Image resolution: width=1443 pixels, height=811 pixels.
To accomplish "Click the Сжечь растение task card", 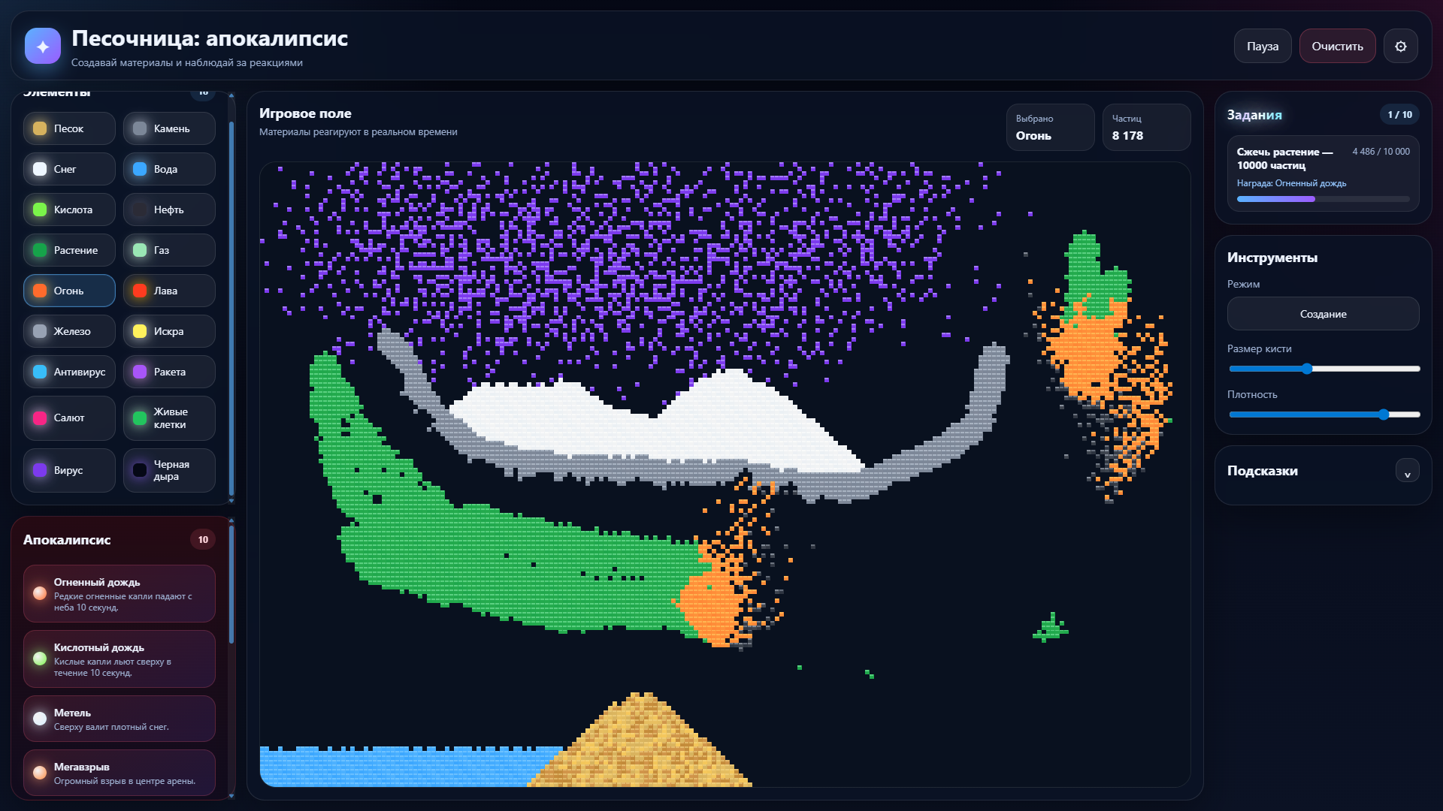I will pos(1323,174).
